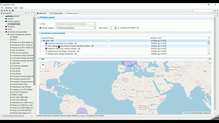Collapse Contribution tree for locations section
This screenshot has height=123, width=219.
tap(40, 33)
